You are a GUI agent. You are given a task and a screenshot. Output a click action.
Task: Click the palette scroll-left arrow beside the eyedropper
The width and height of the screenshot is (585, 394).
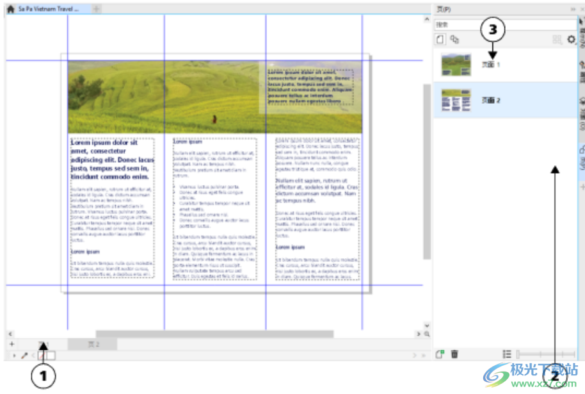(33, 356)
